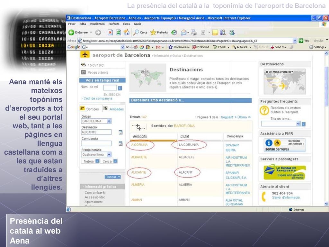Viewport: 329px width, 247px height.
Task: Collapse the panel with Tancar button
Action: pyautogui.click(x=113, y=177)
